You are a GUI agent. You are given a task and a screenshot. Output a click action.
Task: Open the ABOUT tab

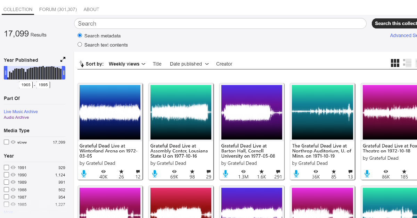[x=91, y=9]
